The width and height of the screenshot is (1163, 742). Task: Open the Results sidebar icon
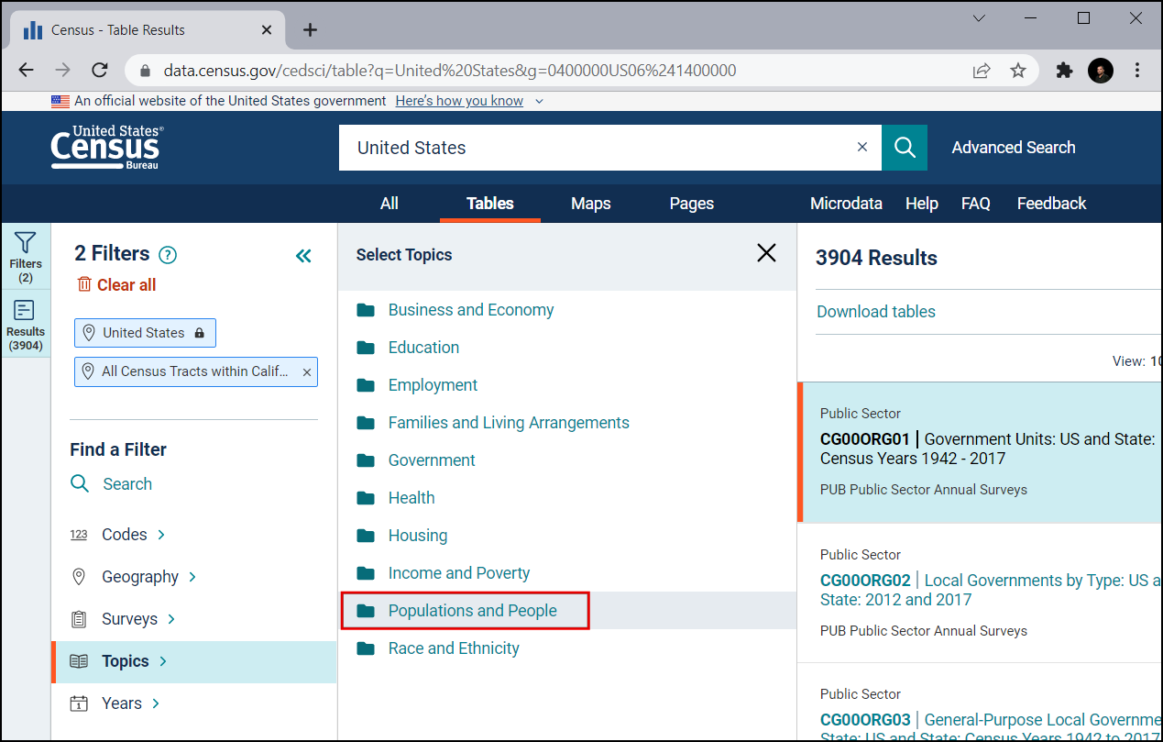[x=26, y=324]
